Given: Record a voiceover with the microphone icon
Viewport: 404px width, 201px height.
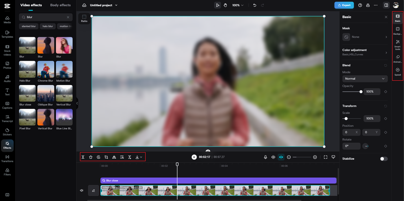Looking at the screenshot, I should (265, 157).
